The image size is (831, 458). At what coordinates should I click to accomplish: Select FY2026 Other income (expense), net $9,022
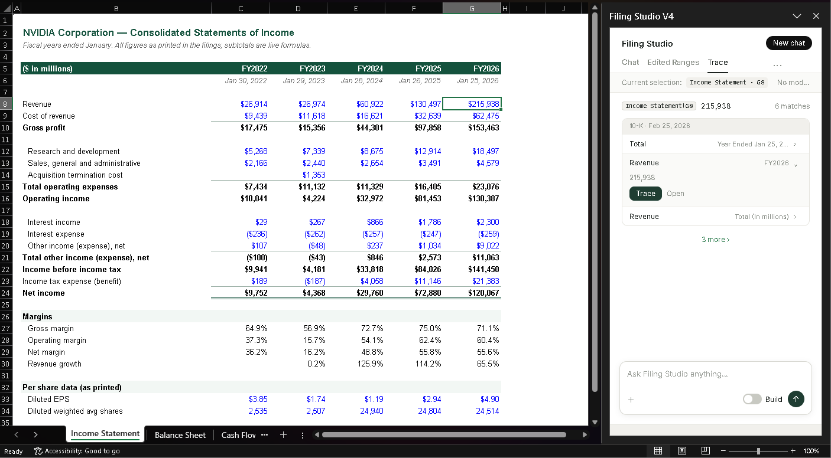(472, 246)
